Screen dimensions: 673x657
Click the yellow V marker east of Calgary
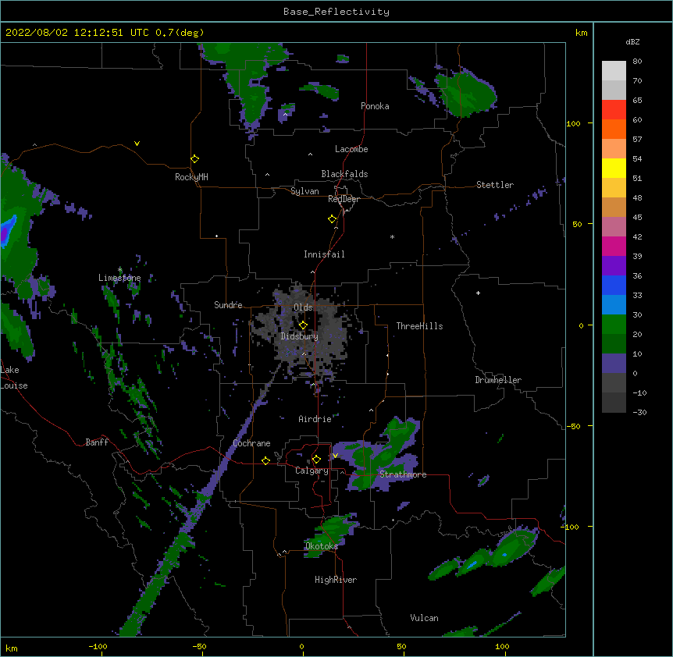pyautogui.click(x=335, y=456)
